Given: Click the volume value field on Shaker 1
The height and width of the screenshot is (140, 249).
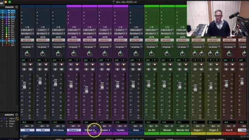Looking at the screenshot, I should (x=74, y=122).
